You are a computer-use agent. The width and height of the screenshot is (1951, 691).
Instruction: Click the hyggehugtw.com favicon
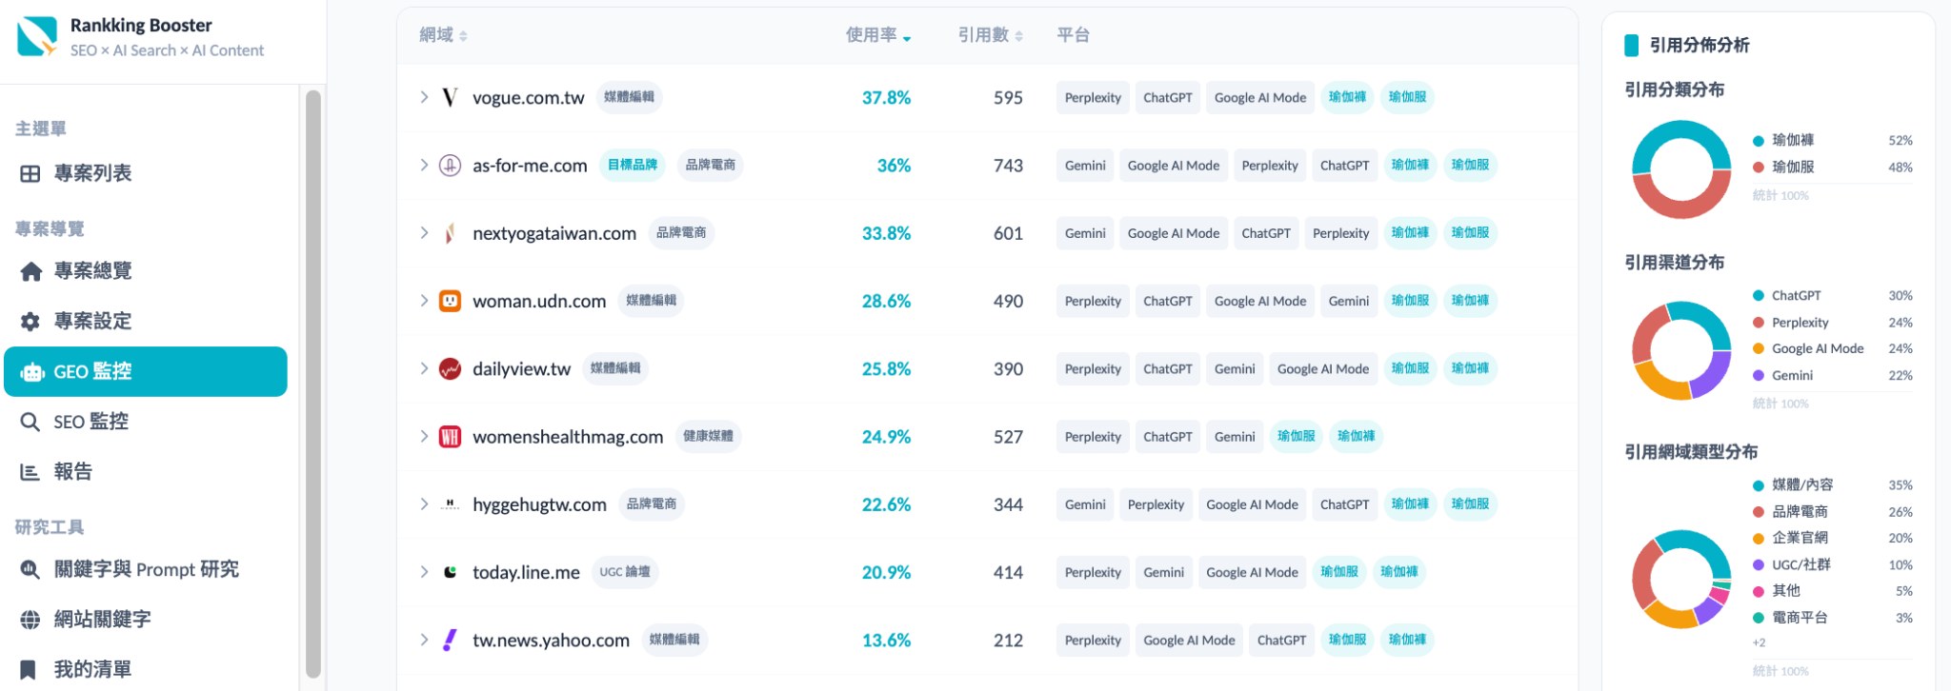(x=450, y=504)
